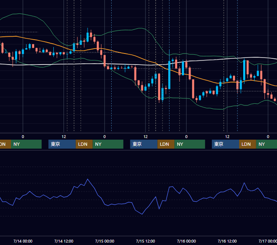Click the 7/14 00:00 date label
277x245 pixels.
point(23,241)
